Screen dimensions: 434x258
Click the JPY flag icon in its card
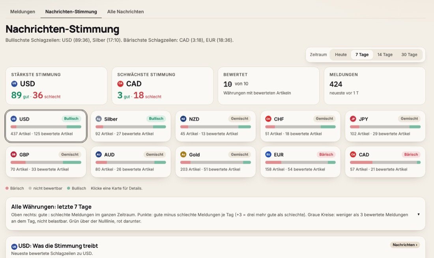353,119
